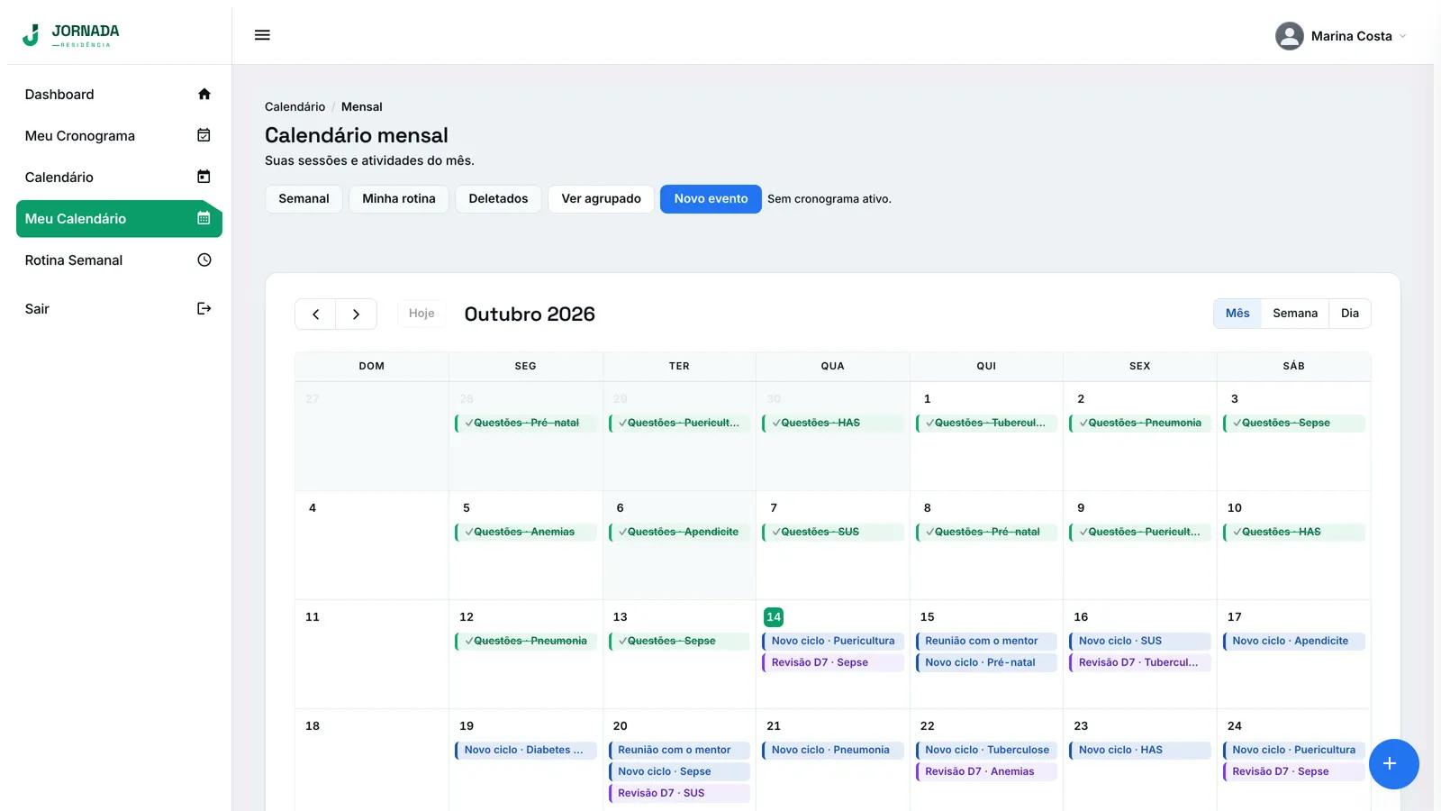The width and height of the screenshot is (1441, 811).
Task: Open Revisão D7 Sepse event on day 14
Action: click(833, 662)
